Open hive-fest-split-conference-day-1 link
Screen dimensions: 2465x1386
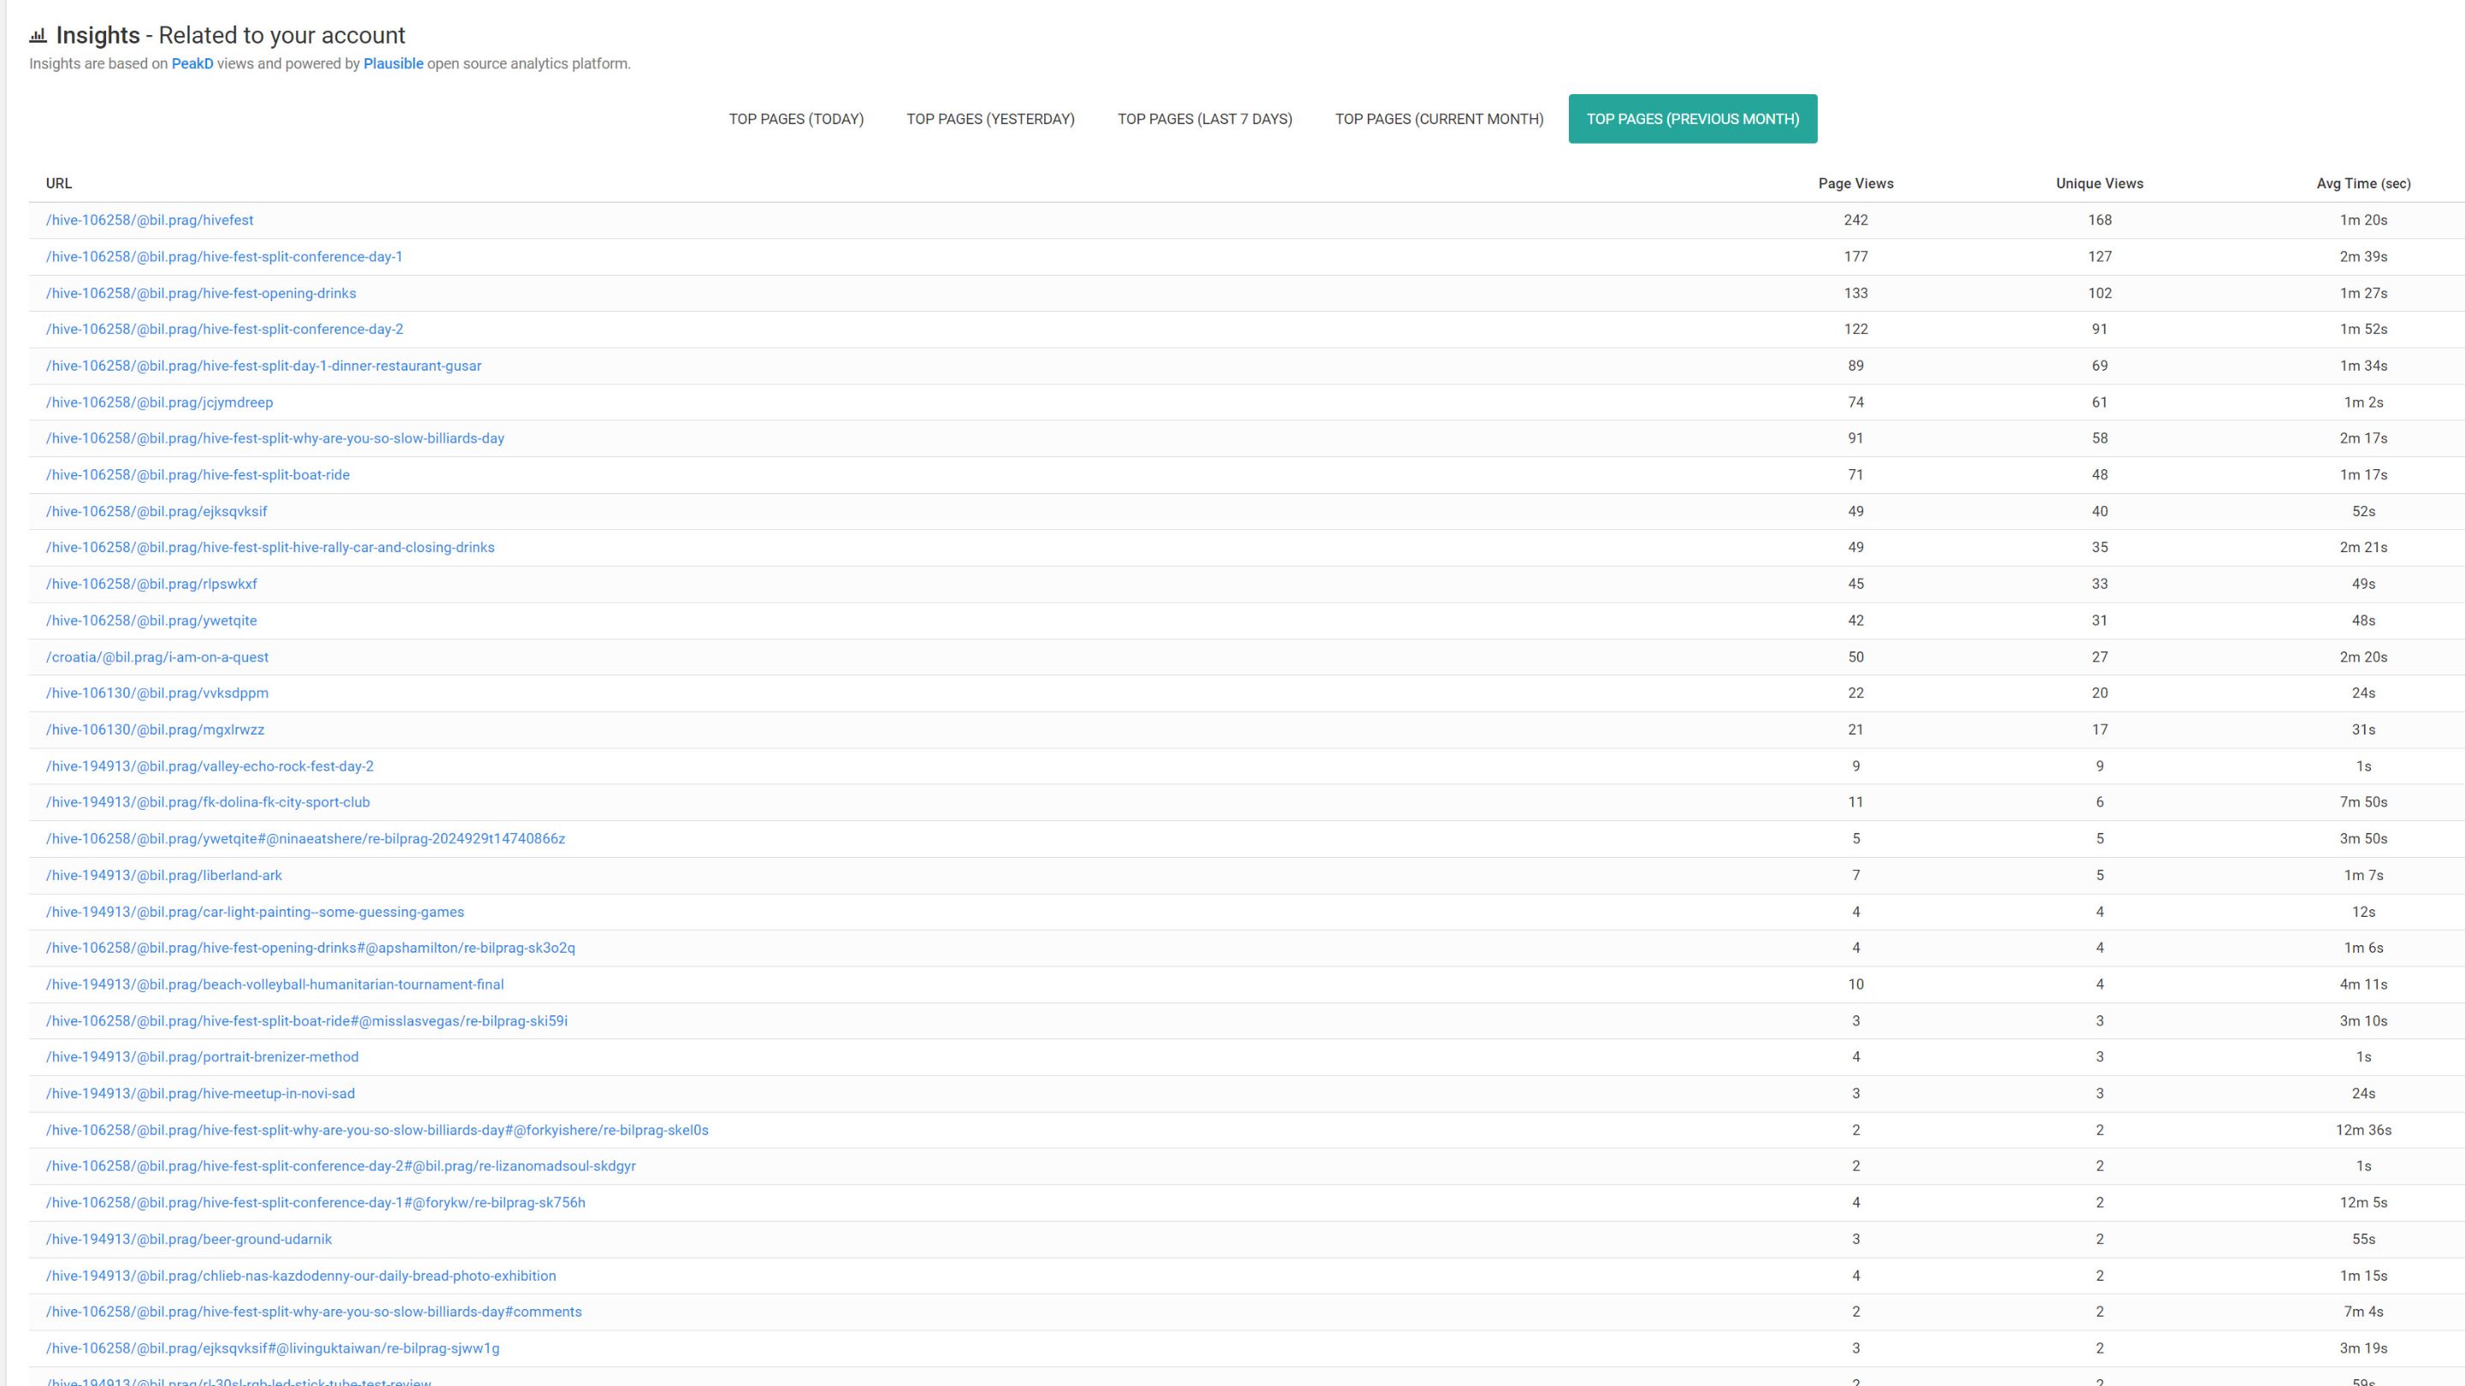[224, 257]
